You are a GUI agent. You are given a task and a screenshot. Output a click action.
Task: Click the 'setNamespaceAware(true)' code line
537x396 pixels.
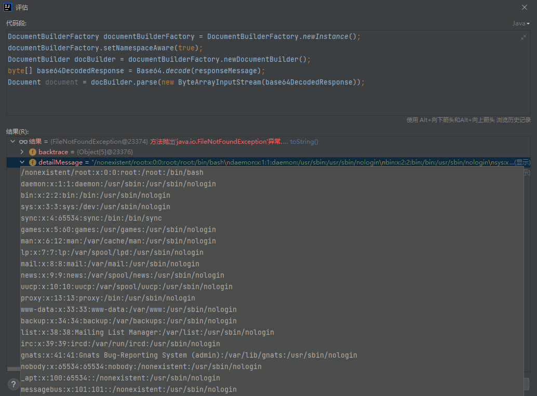click(x=105, y=48)
